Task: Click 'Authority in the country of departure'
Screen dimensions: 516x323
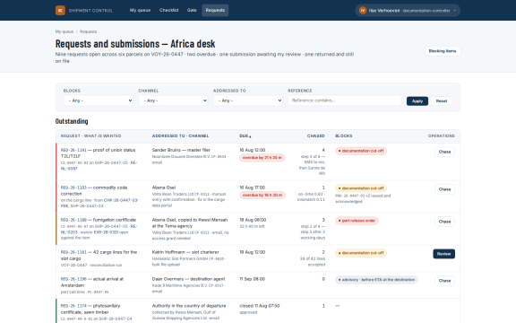Action: (189, 306)
